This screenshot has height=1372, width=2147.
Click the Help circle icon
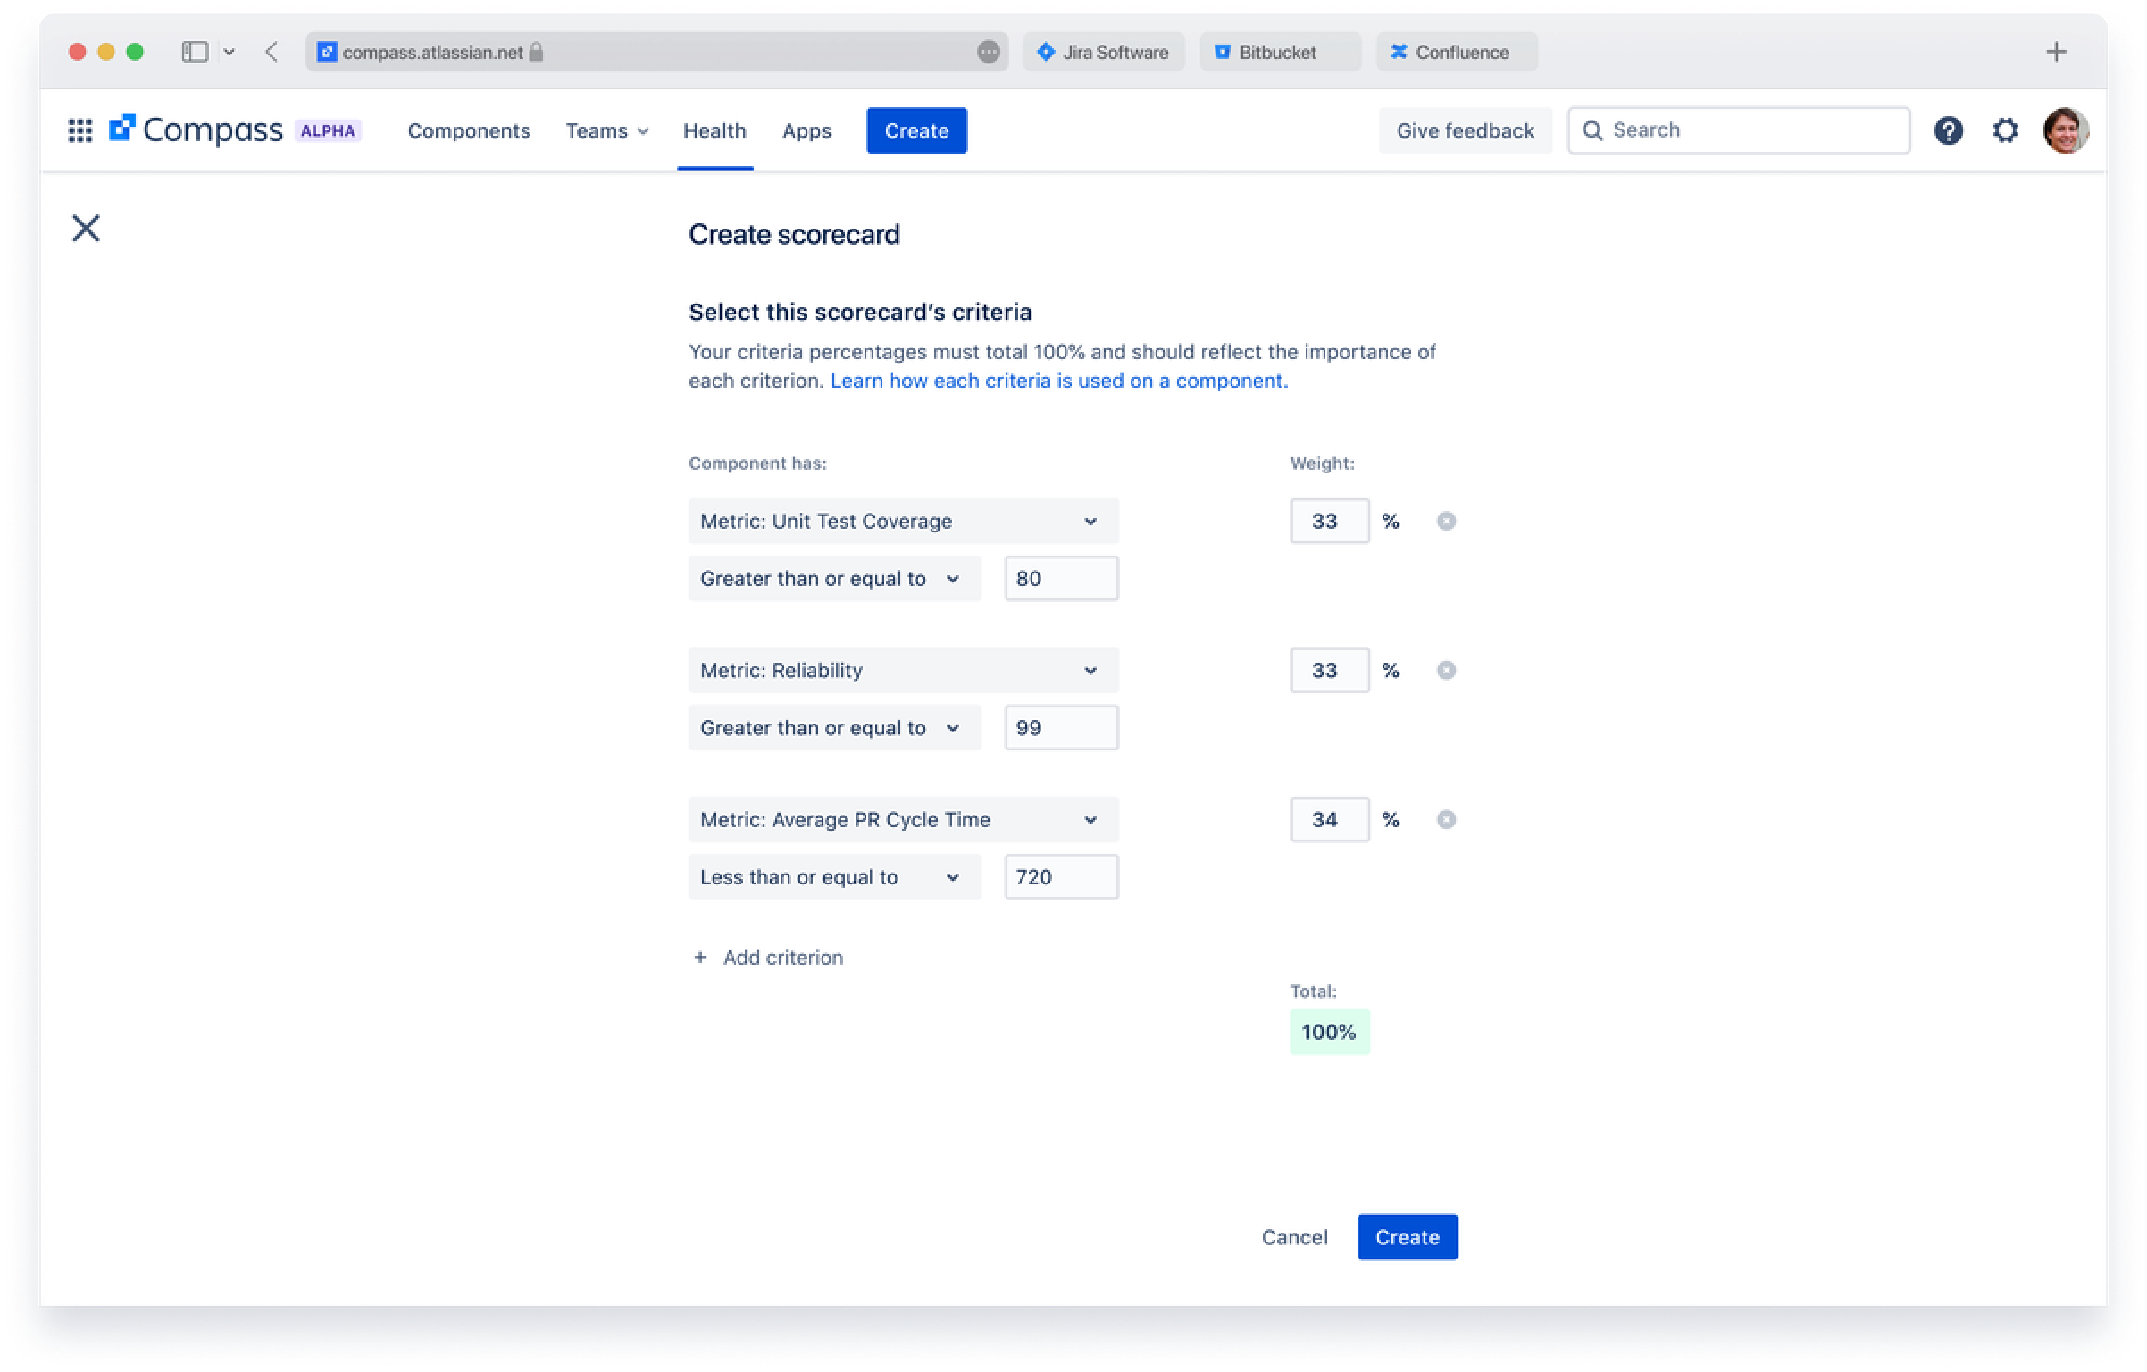click(1950, 130)
